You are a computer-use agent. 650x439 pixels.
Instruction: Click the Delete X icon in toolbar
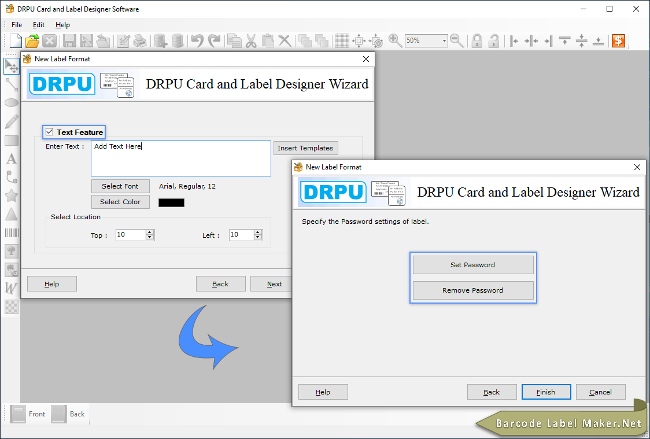pos(285,40)
